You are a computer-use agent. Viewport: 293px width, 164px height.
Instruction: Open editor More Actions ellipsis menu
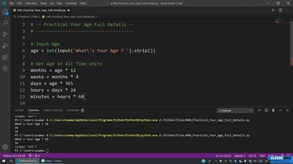[x=288, y=10]
